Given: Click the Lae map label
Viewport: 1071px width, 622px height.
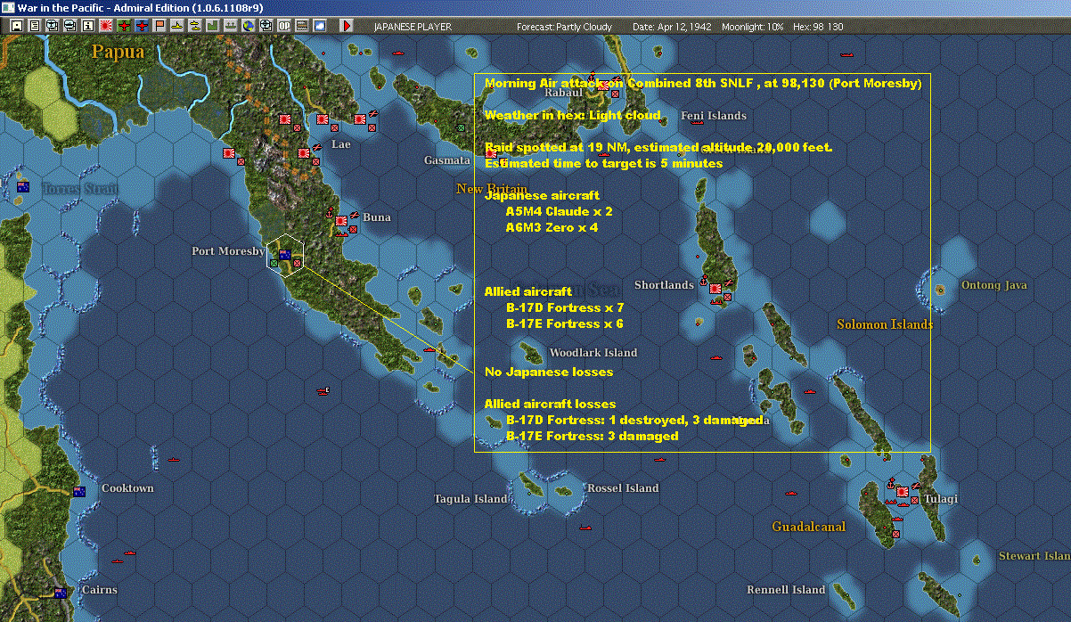Looking at the screenshot, I should 341,144.
